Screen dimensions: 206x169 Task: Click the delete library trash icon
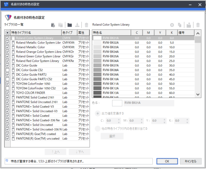coord(86,25)
